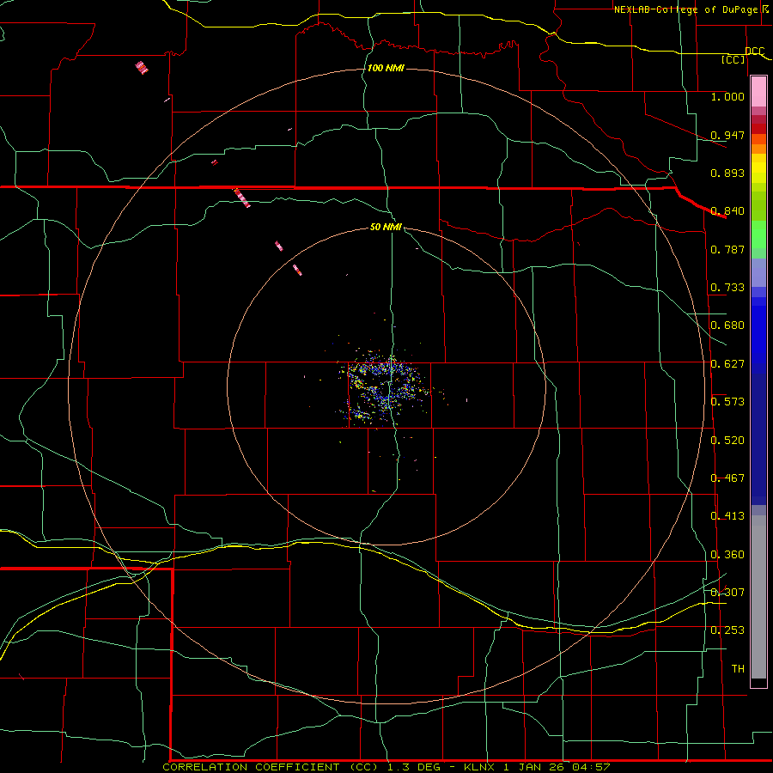Screen dimensions: 773x773
Task: Click the 0.413 value on the color scale
Action: point(727,516)
